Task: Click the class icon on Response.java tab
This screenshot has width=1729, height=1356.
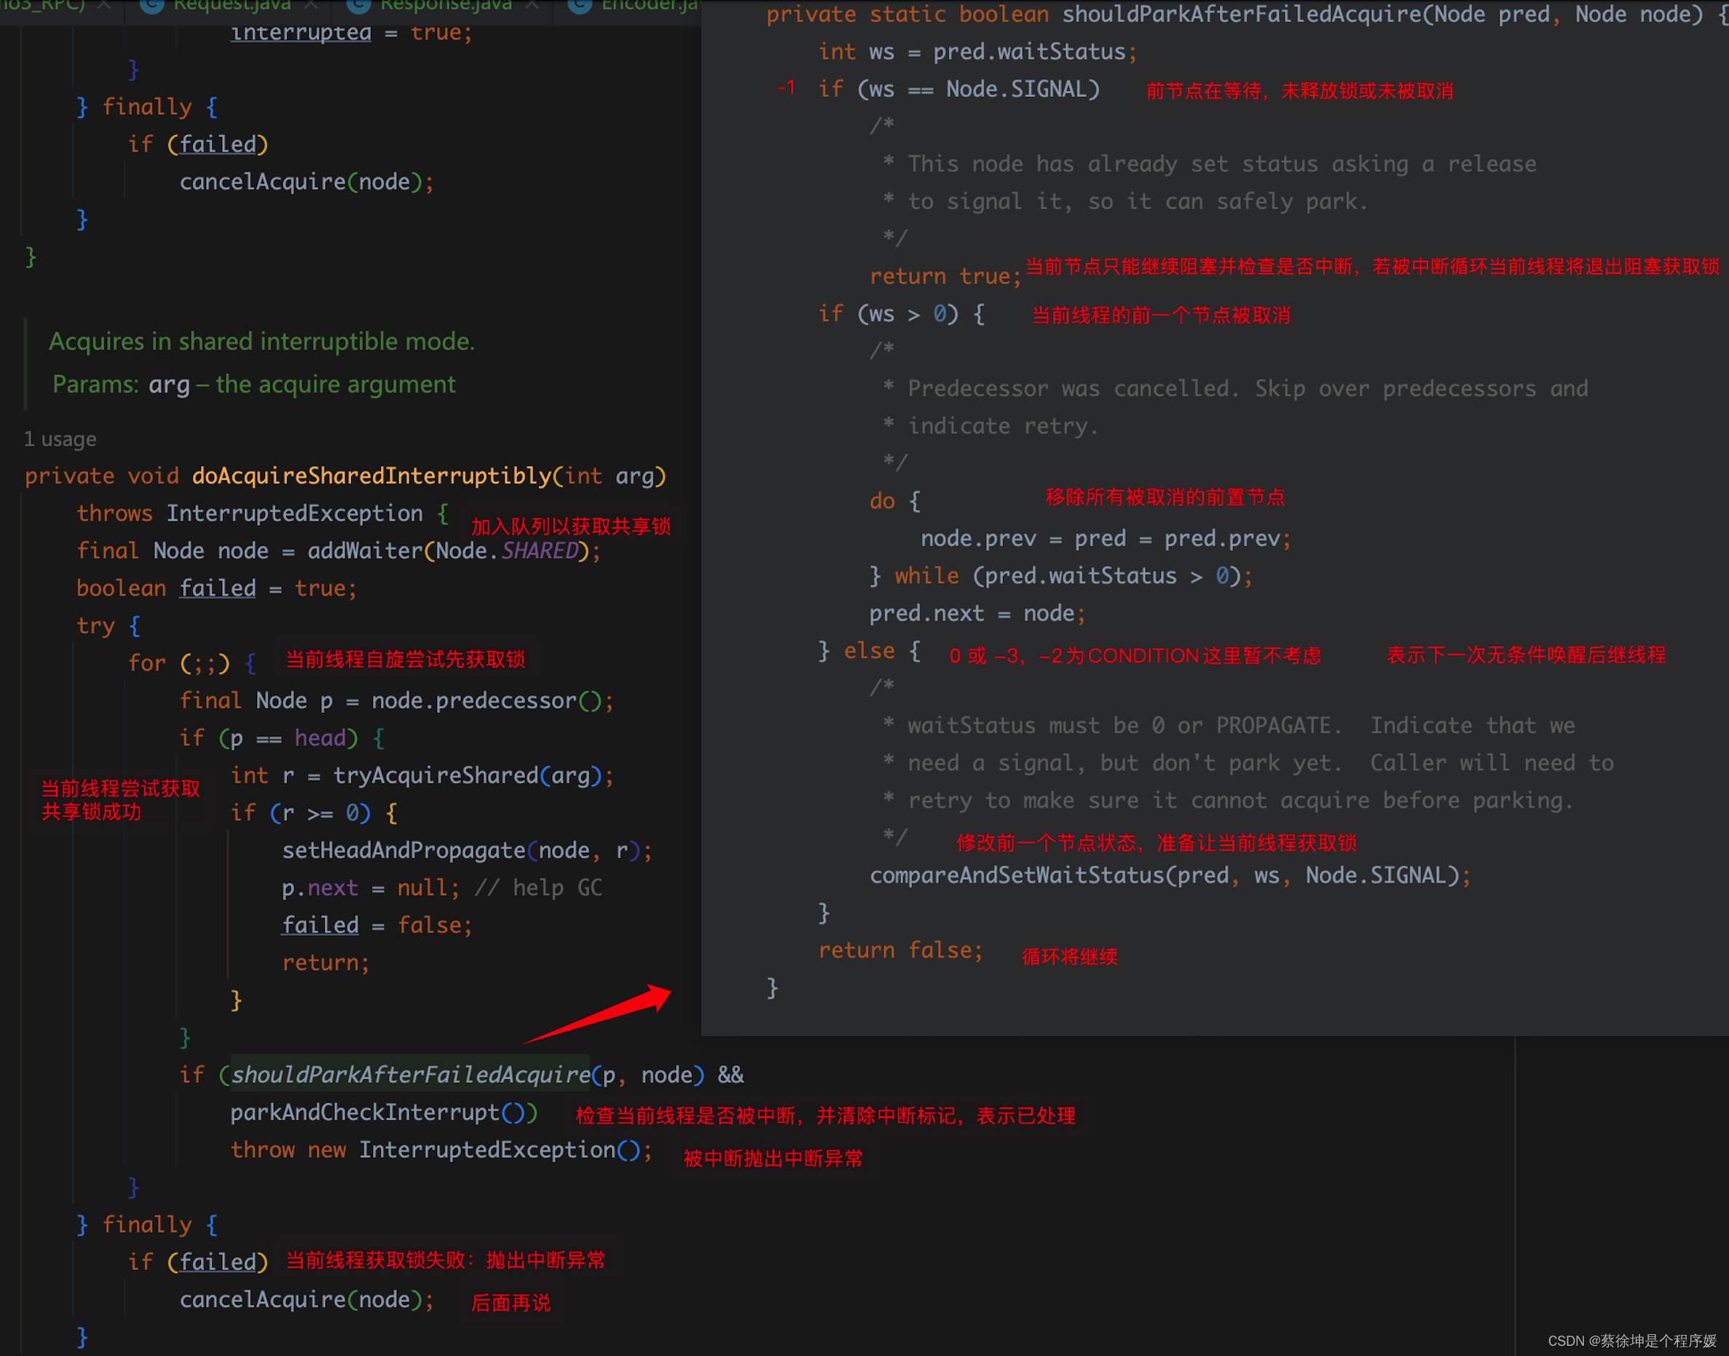Action: (x=359, y=7)
